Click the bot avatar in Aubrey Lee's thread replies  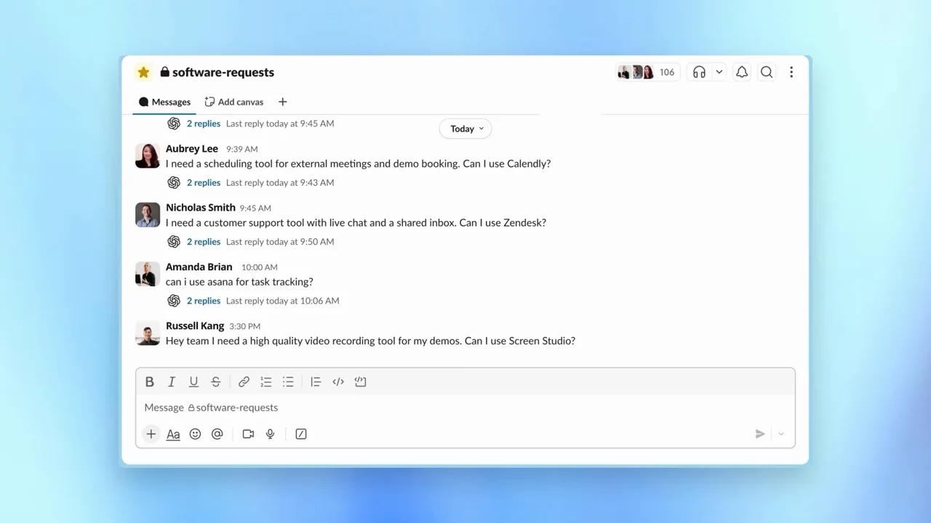pyautogui.click(x=174, y=182)
